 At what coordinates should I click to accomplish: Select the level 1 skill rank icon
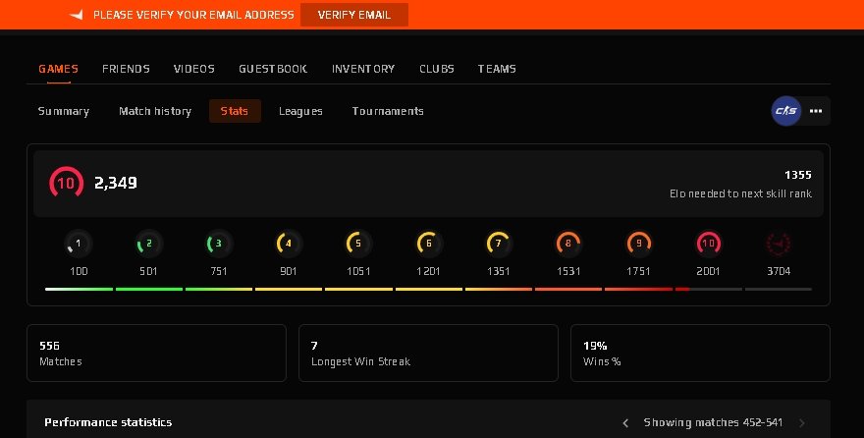79,243
